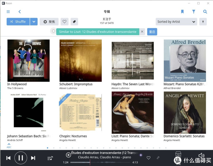Viewport: 213px width, 166px height.
Task: Open Domenico Scarlatti: Sonatas cover
Action: (x=185, y=113)
